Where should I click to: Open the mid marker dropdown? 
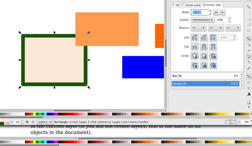(216, 28)
